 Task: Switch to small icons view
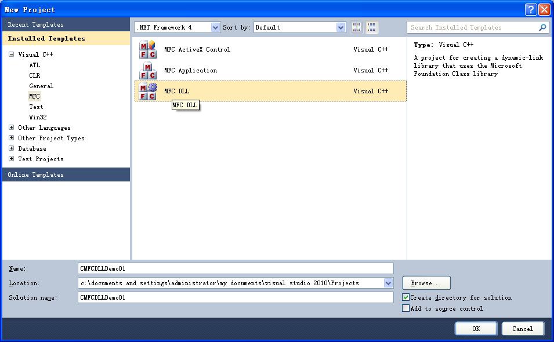point(357,27)
